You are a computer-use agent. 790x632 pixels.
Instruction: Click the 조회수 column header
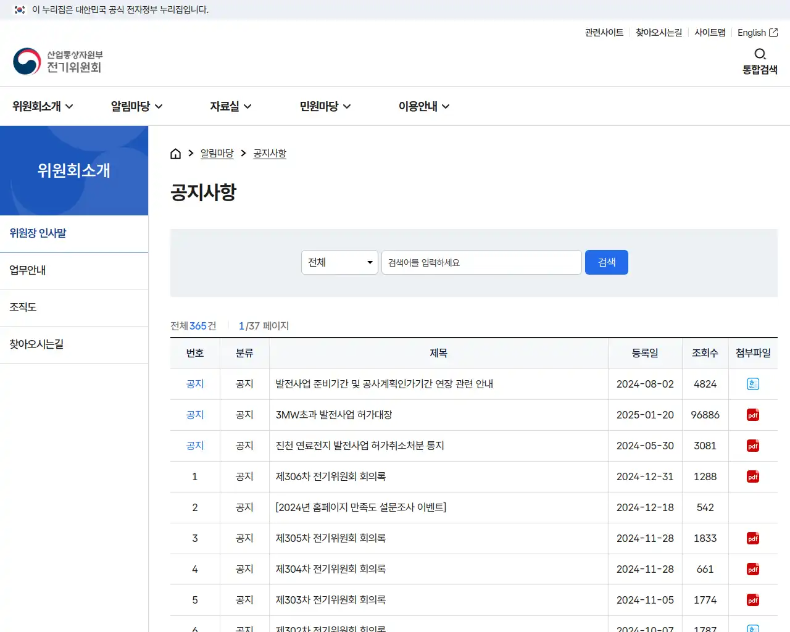coord(705,353)
